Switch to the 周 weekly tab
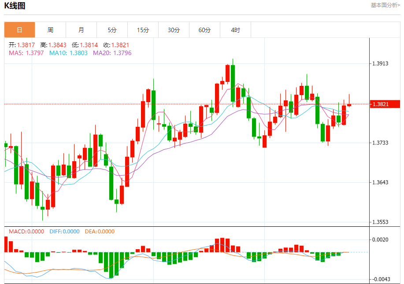404x284 pixels. tap(50, 30)
